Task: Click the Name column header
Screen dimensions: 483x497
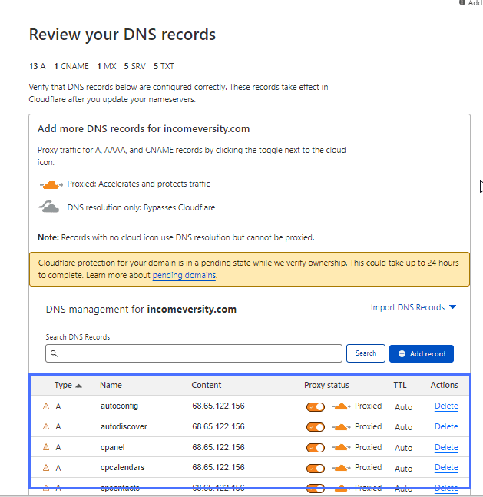Action: tap(111, 385)
